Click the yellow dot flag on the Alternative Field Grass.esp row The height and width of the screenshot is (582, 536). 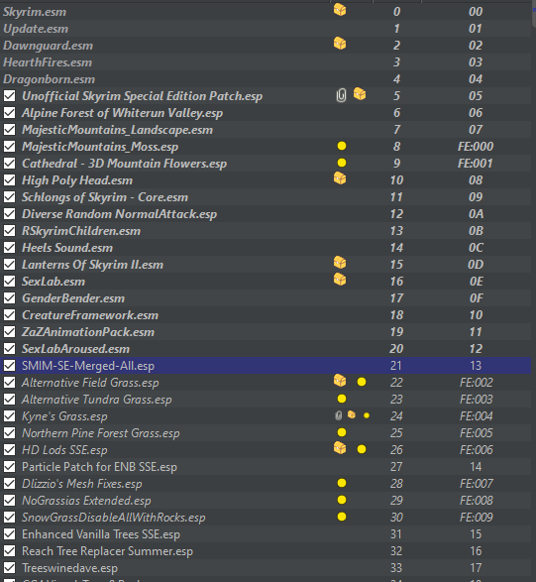point(362,382)
